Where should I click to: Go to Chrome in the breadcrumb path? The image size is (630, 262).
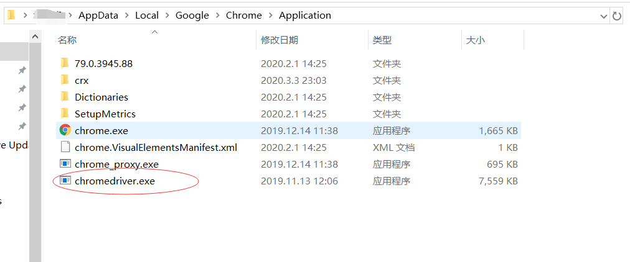point(244,16)
